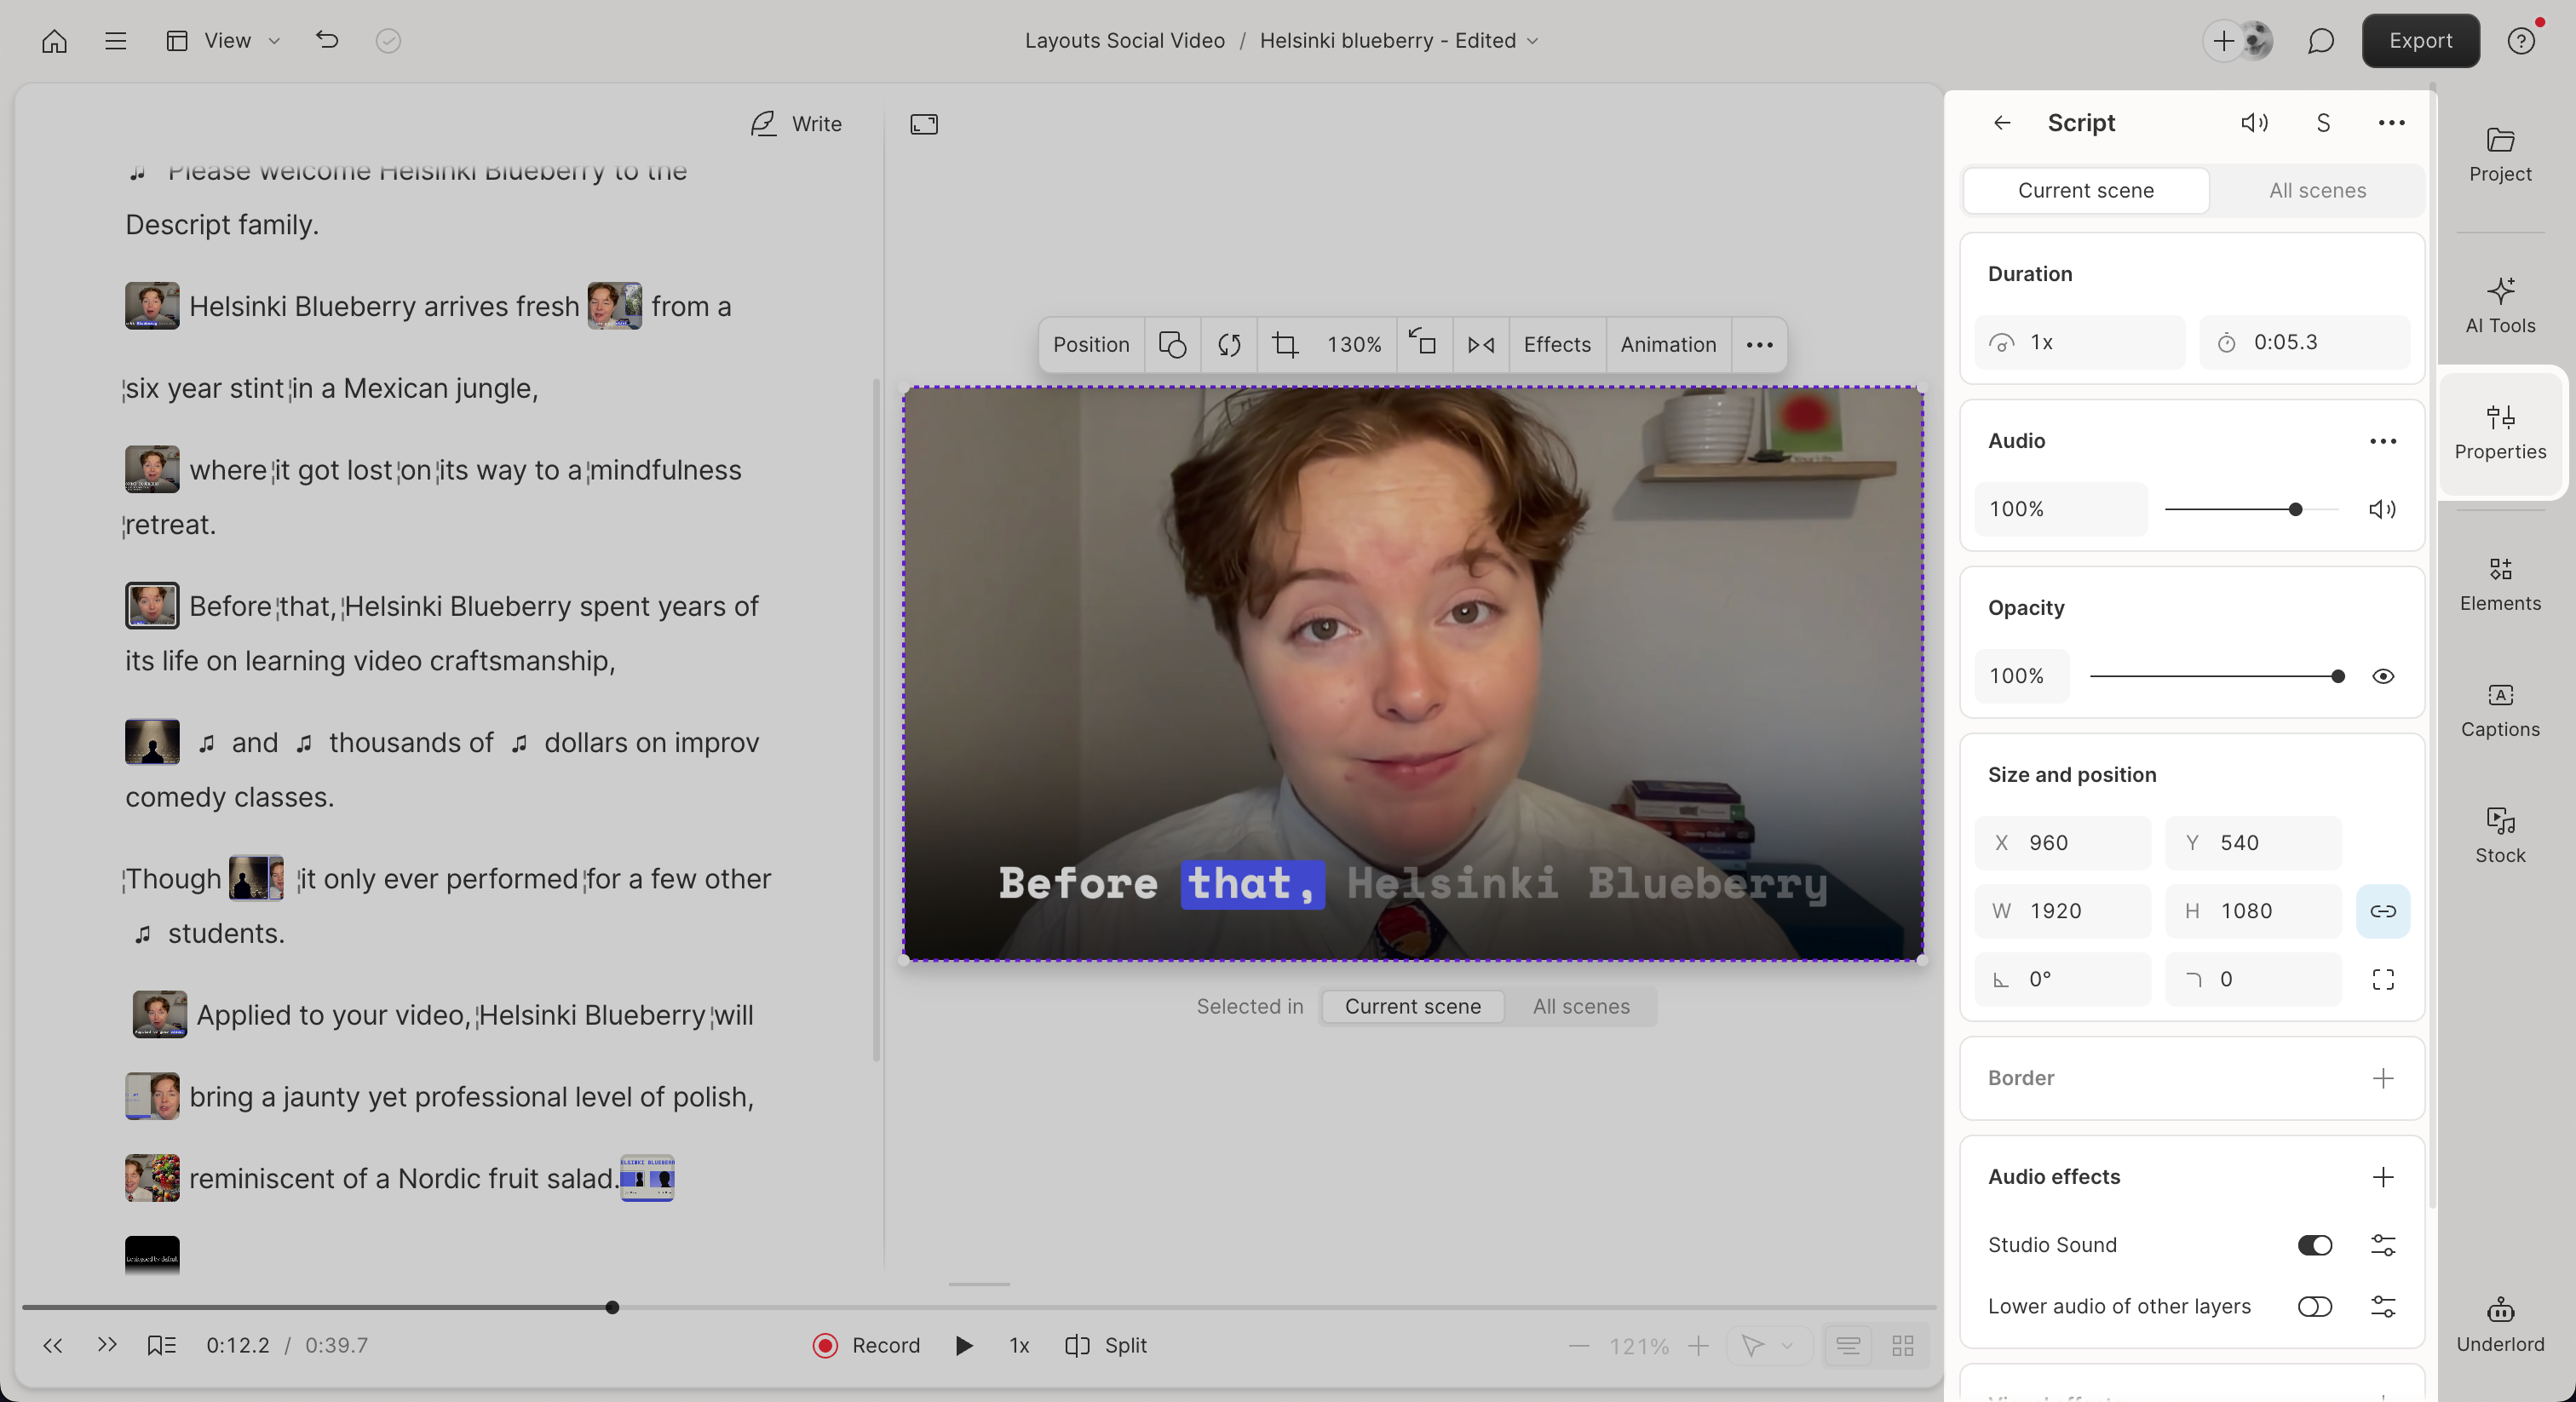Viewport: 2576px width, 1402px height.
Task: Open the Captions sidebar panel
Action: [2499, 709]
